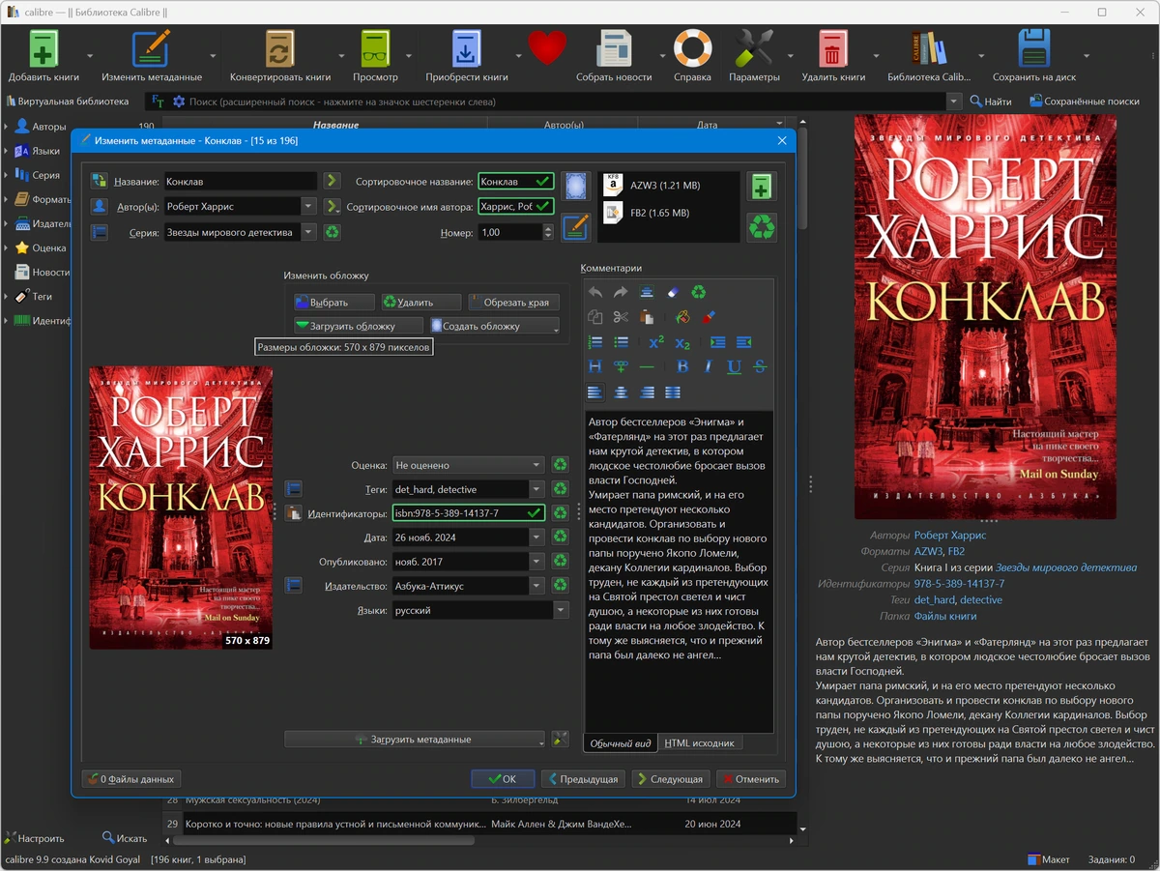Toggle justify alignment in Comments
The image size is (1160, 871).
pyautogui.click(x=673, y=392)
